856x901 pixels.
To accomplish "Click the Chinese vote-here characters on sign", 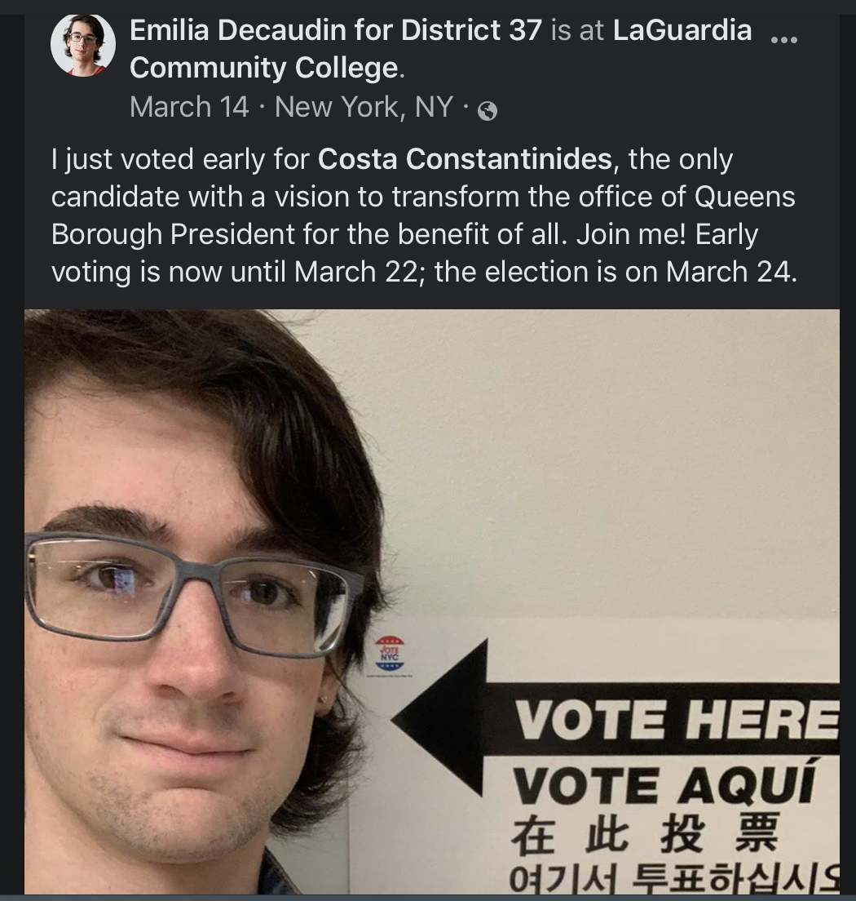I will (644, 834).
